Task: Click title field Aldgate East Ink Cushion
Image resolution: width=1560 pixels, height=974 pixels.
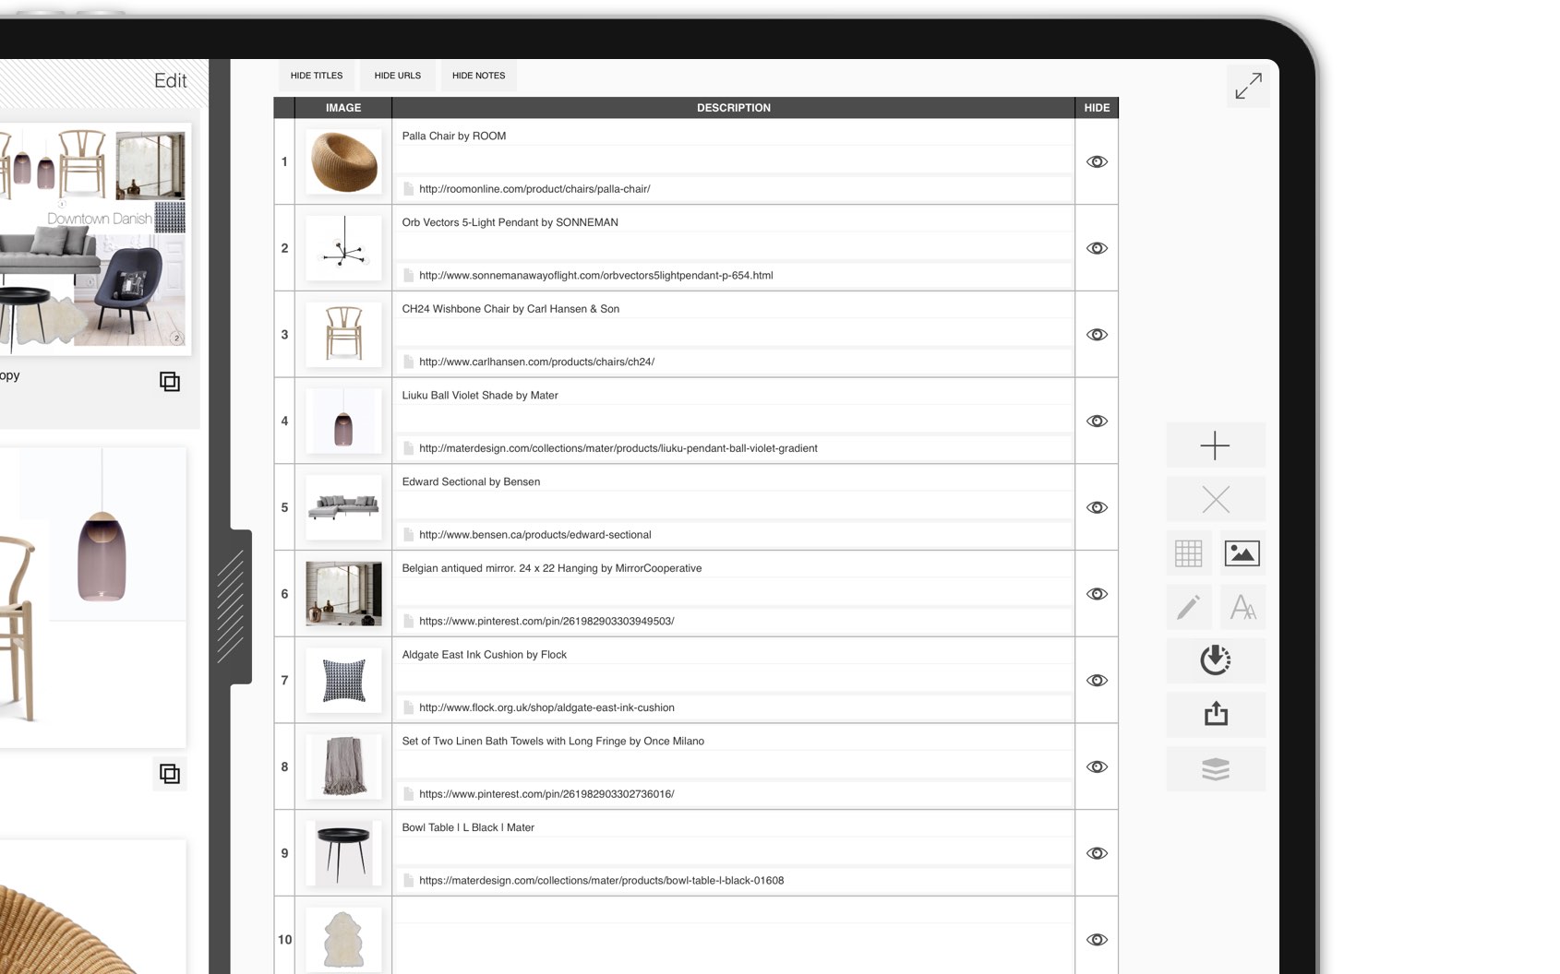Action: (734, 655)
